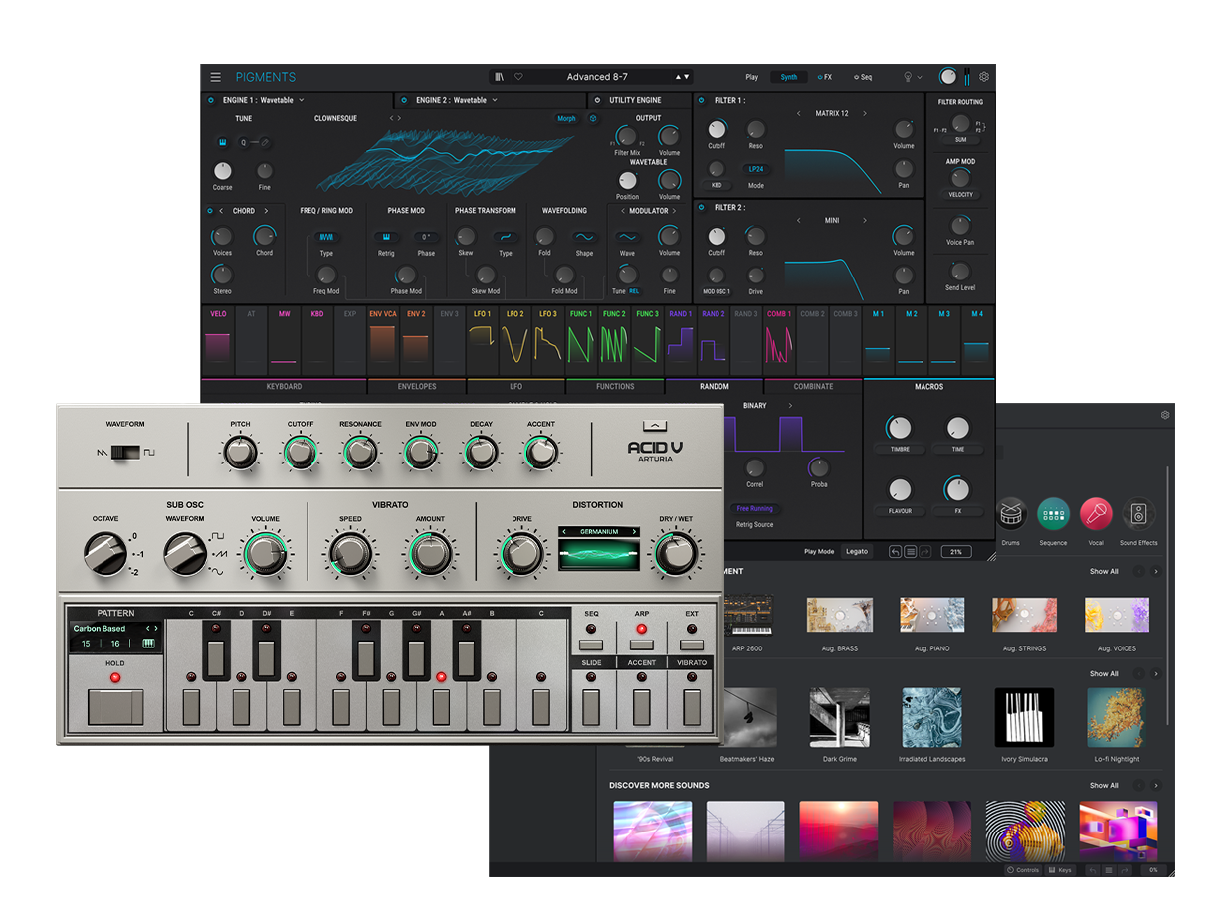Click the Pigments redo arrow beside 21%

point(923,551)
